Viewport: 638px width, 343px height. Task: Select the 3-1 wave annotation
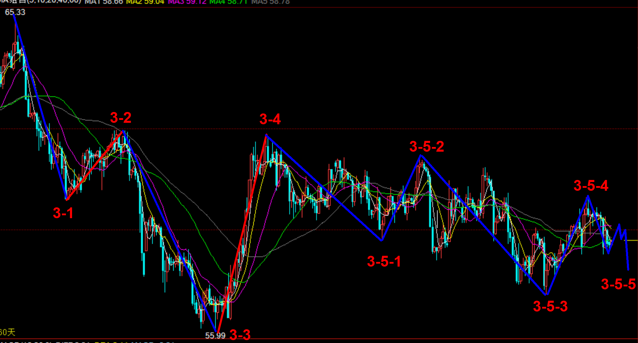(x=63, y=213)
